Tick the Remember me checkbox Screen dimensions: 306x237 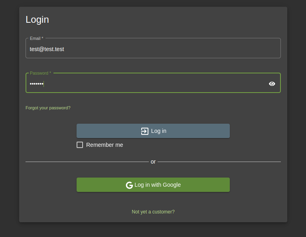point(80,145)
